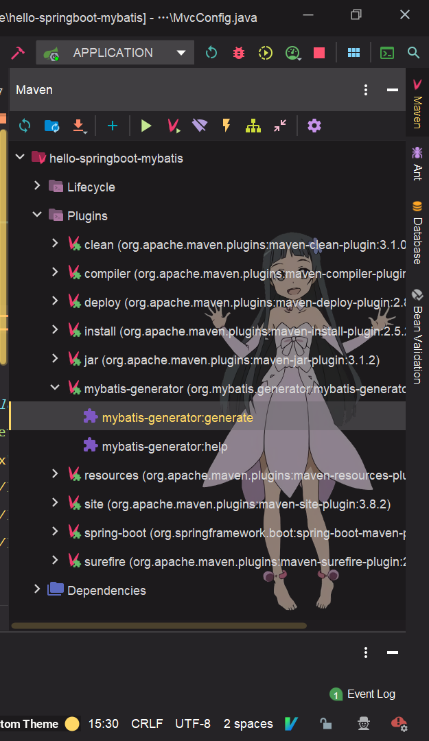The width and height of the screenshot is (429, 741).
Task: Click the Search Everywhere magnifier
Action: point(413,52)
